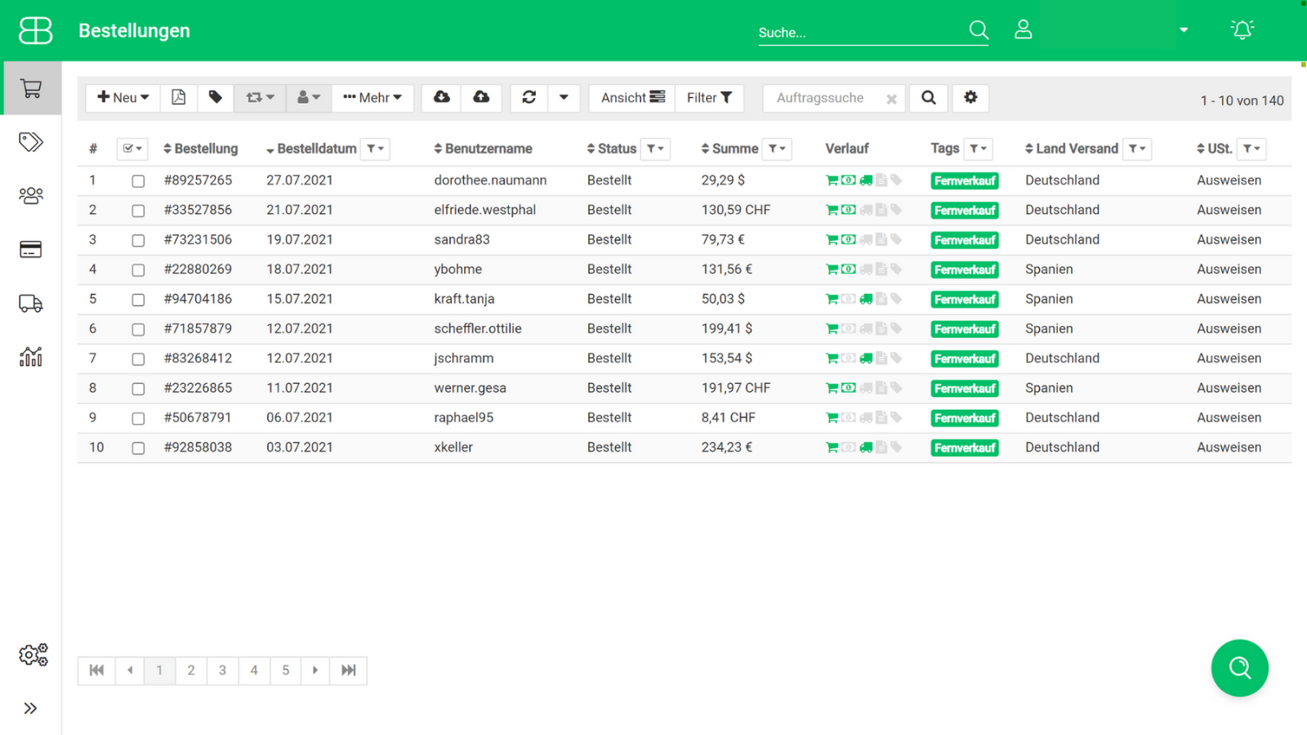Click the app logo in header
The width and height of the screenshot is (1307, 735).
click(x=35, y=30)
